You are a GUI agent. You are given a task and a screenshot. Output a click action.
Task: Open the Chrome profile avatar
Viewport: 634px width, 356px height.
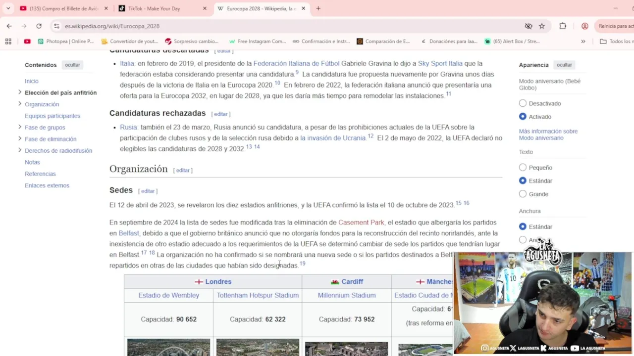pos(585,26)
